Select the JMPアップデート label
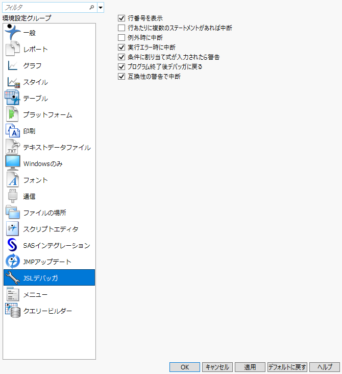The image size is (342, 374). point(47,262)
